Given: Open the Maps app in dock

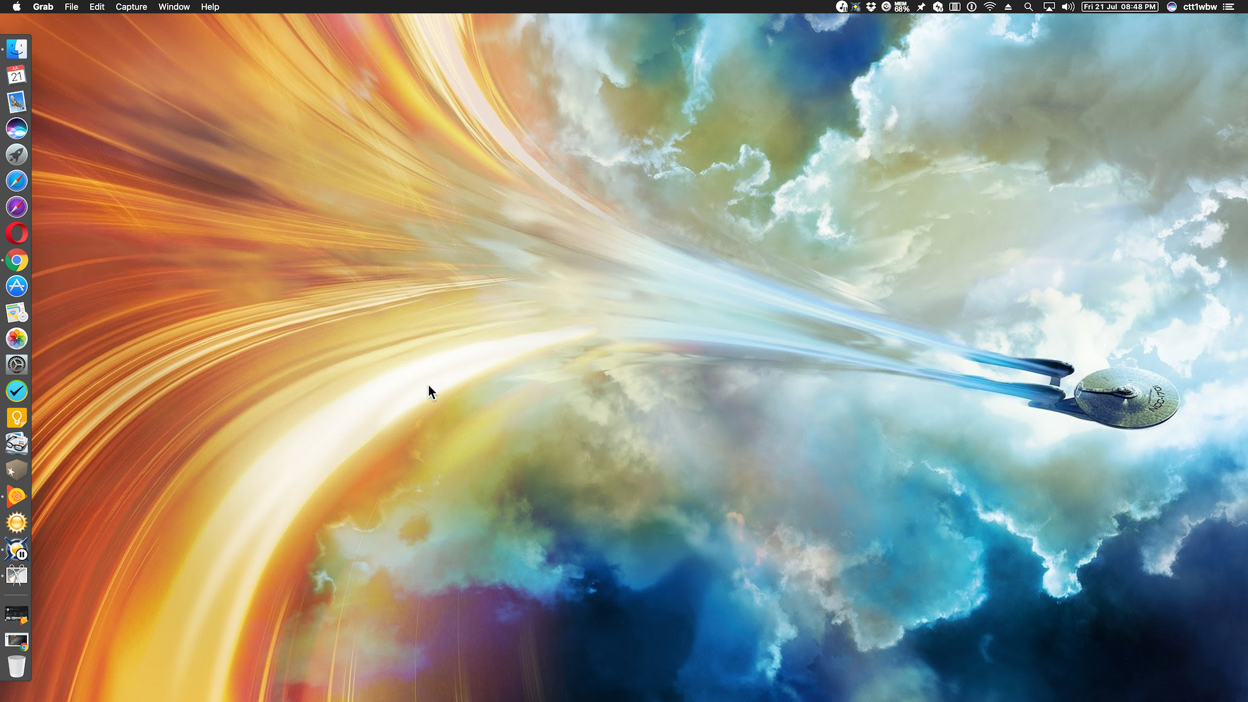Looking at the screenshot, I should pyautogui.click(x=16, y=313).
